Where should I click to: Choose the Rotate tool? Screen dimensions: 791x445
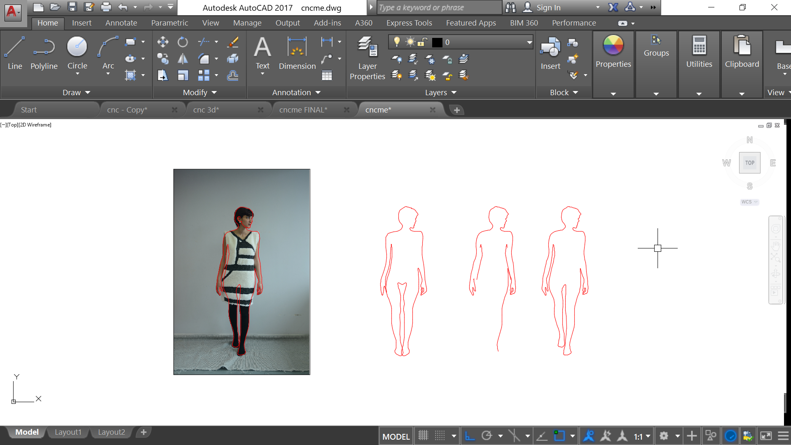point(183,42)
